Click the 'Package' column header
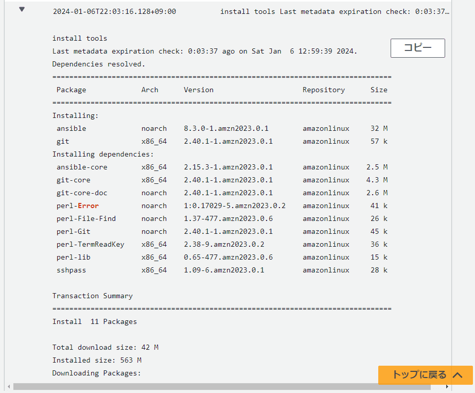This screenshot has width=475, height=393. (x=71, y=90)
